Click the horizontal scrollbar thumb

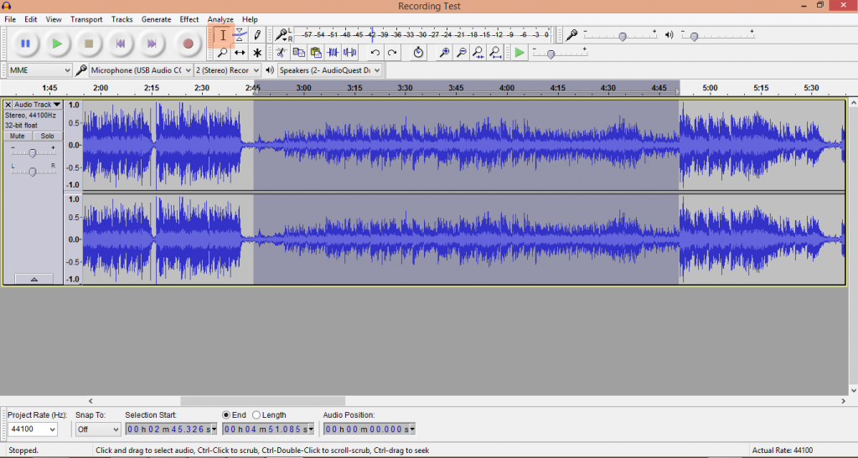click(262, 401)
